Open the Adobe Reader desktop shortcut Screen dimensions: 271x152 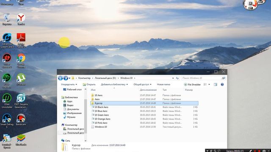tap(21, 41)
